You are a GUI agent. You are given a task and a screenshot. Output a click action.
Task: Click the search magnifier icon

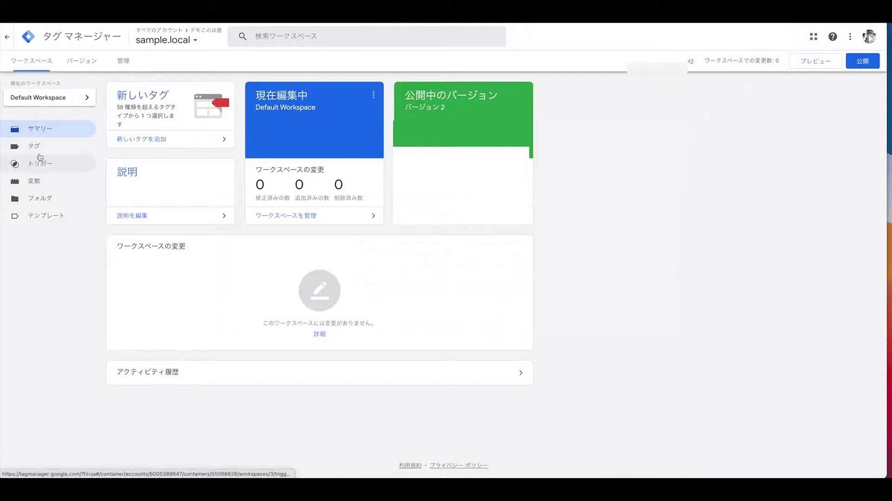point(243,36)
